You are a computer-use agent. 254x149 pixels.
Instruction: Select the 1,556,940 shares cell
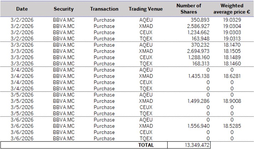(198, 126)
